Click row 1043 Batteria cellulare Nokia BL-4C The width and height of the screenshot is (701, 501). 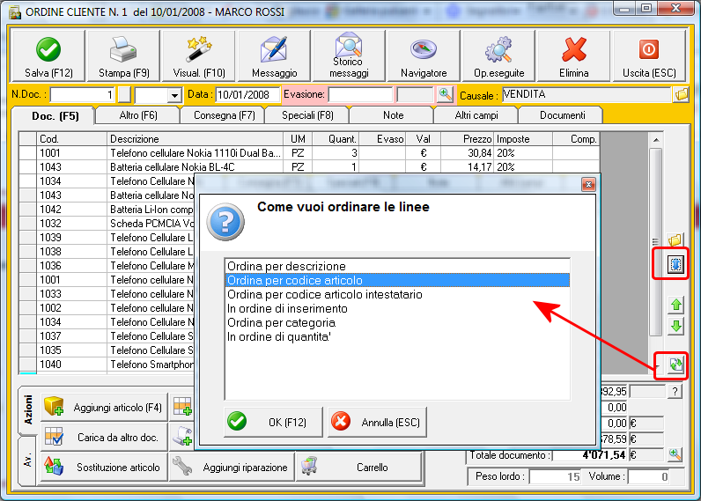[309, 167]
